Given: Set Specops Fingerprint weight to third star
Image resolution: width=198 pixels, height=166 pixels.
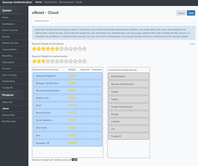Looking at the screenshot, I should pyautogui.click(x=76, y=76).
